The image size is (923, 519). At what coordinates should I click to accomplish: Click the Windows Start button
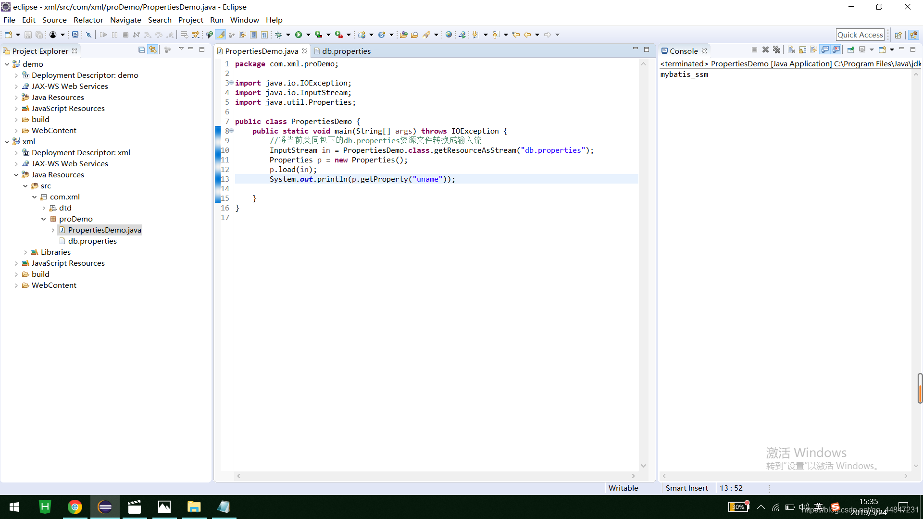14,507
